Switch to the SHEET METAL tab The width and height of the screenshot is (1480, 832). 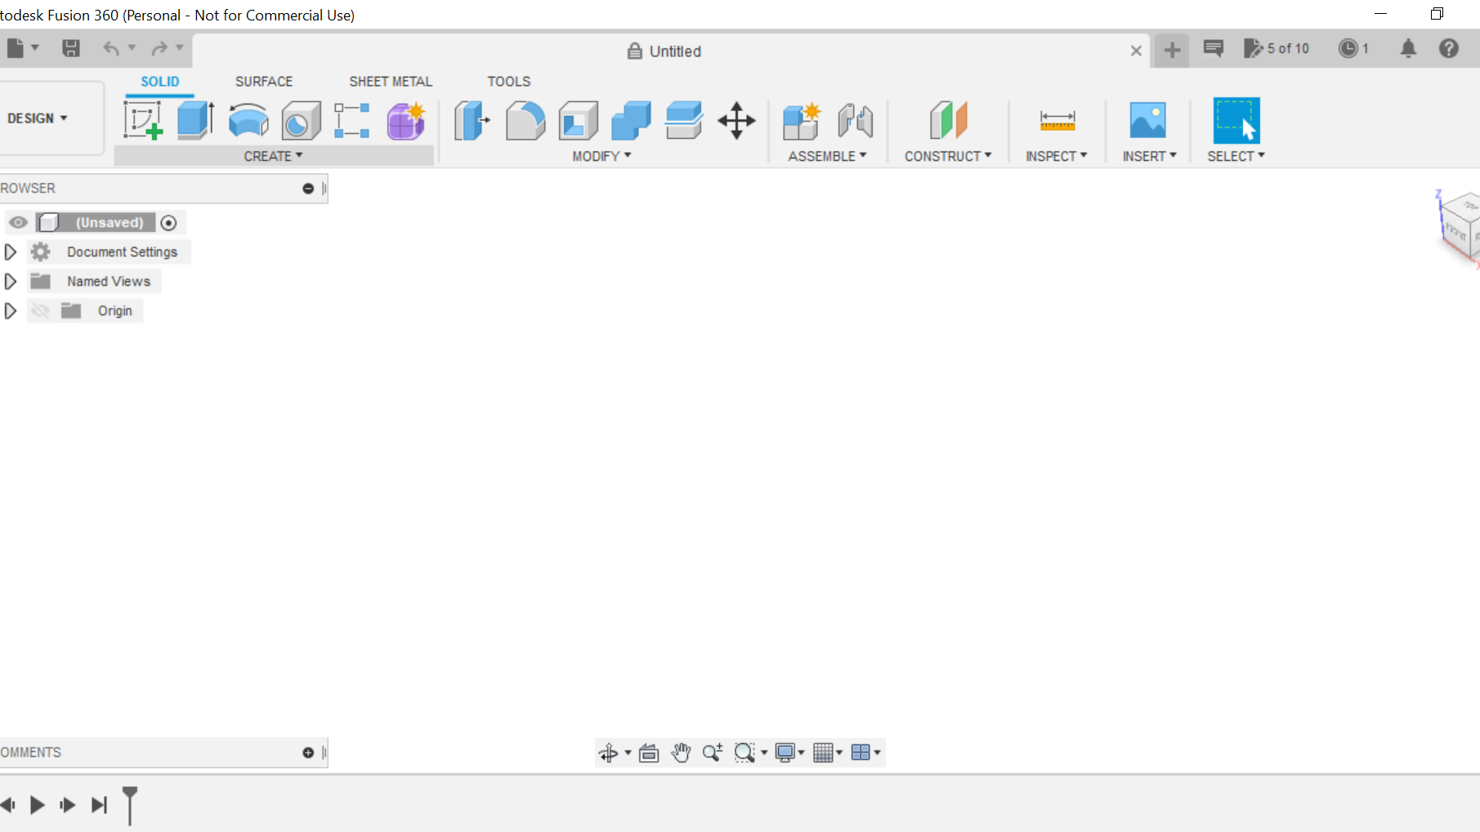pyautogui.click(x=390, y=81)
